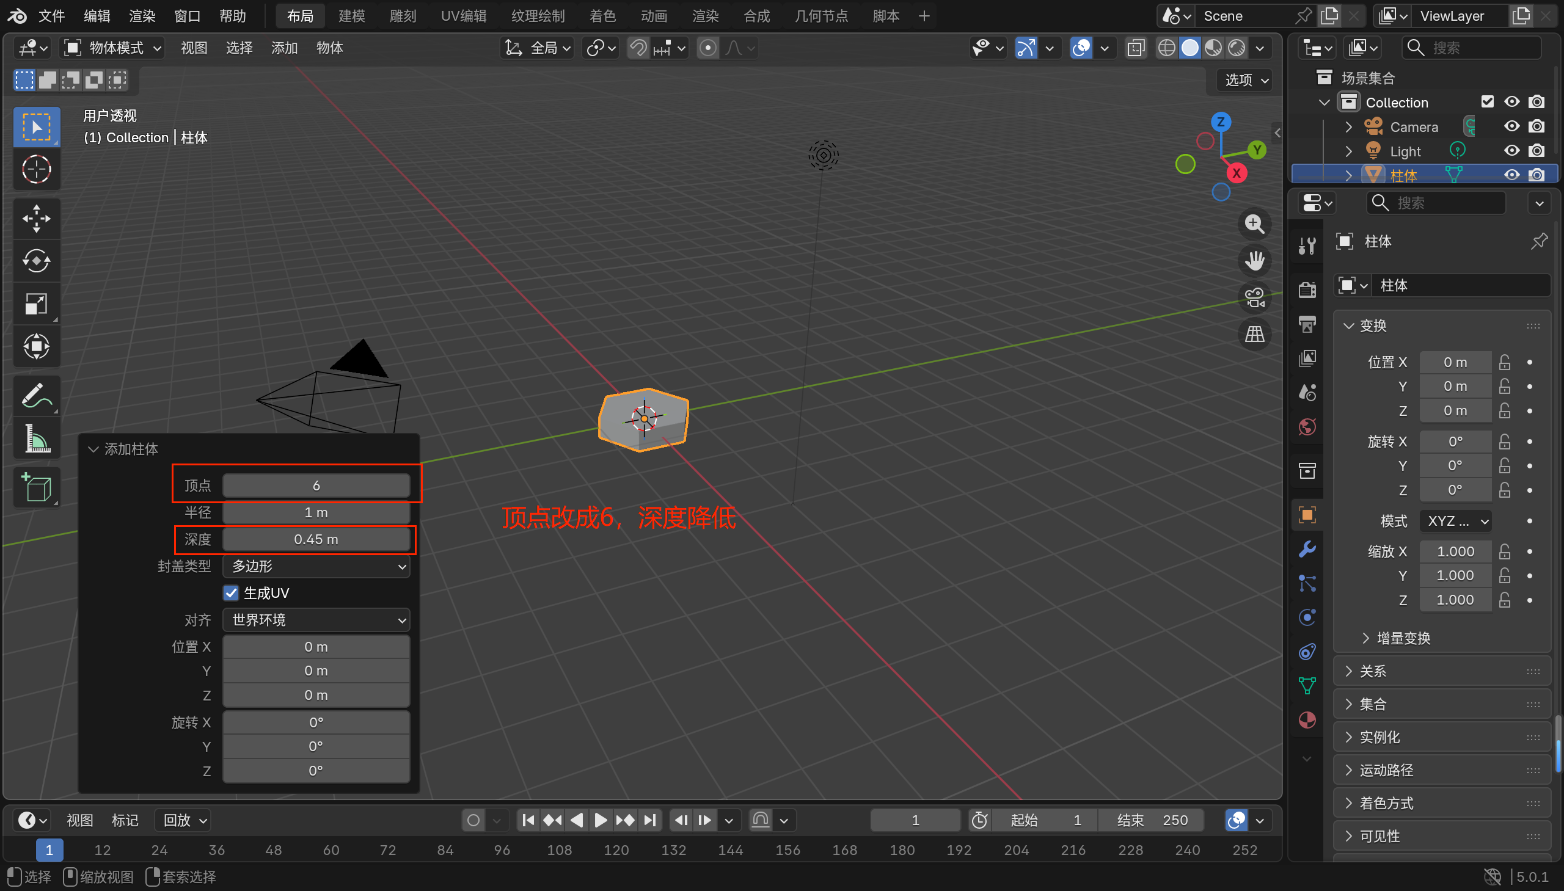Activate the 3D Cursor tool

[36, 170]
